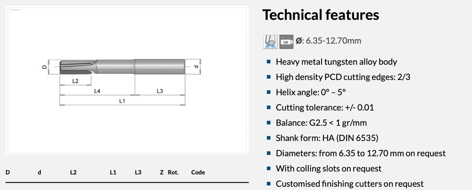Click the HA shank form icon
The image size is (472, 190).
click(x=286, y=41)
